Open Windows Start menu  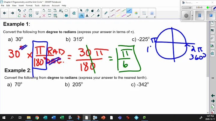[x=4, y=118]
